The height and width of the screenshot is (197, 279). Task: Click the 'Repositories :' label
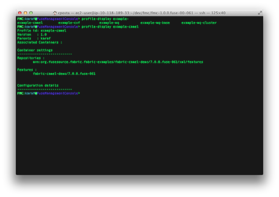pos(31,58)
